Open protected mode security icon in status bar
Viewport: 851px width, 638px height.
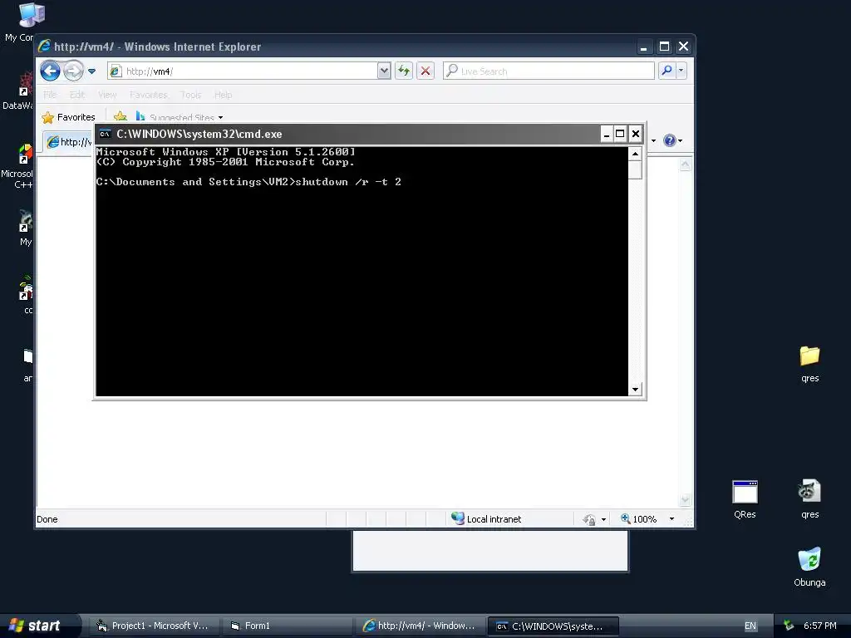point(589,520)
